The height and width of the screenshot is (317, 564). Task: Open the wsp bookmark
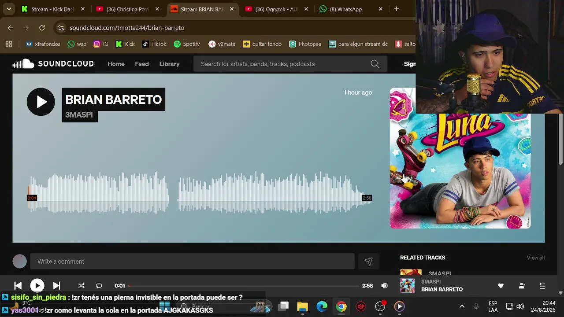click(77, 44)
